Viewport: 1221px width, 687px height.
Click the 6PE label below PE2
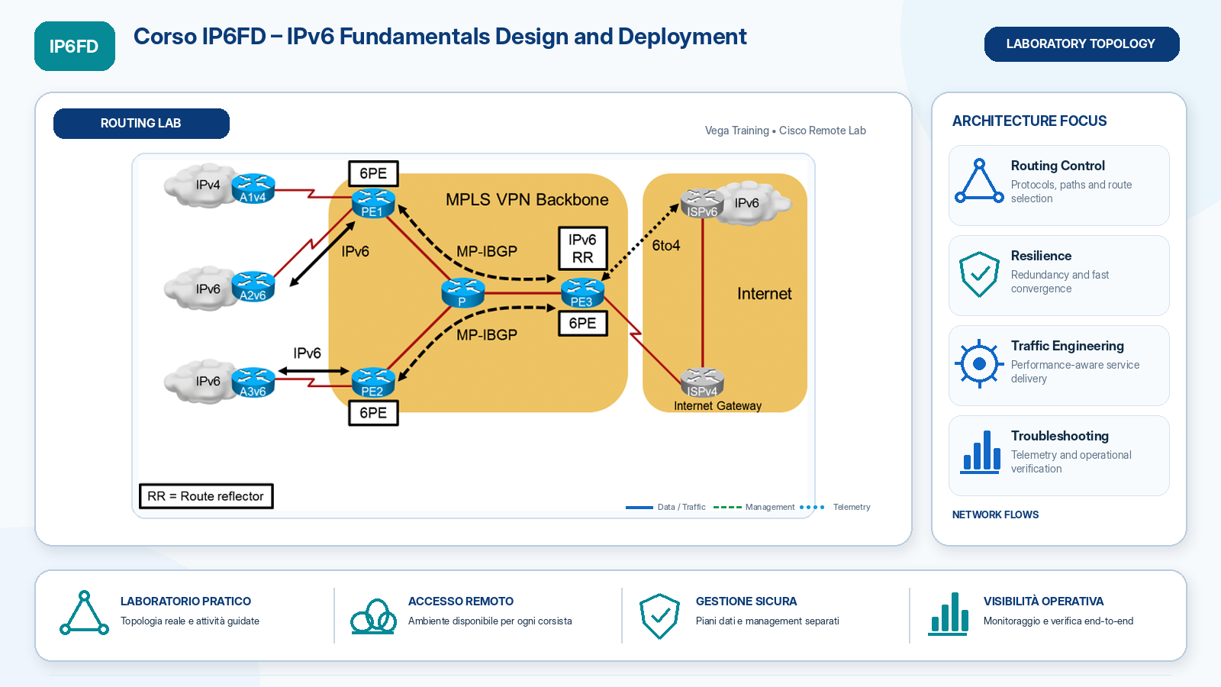click(373, 413)
